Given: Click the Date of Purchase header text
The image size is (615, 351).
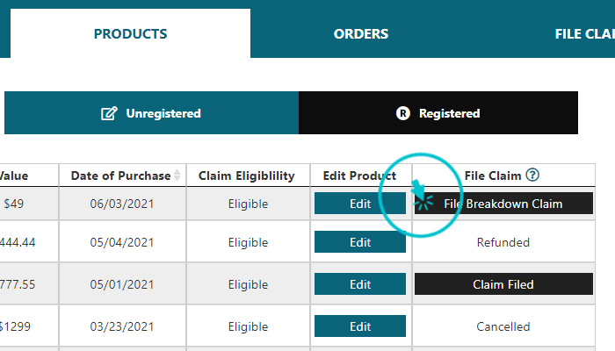Looking at the screenshot, I should [x=121, y=175].
